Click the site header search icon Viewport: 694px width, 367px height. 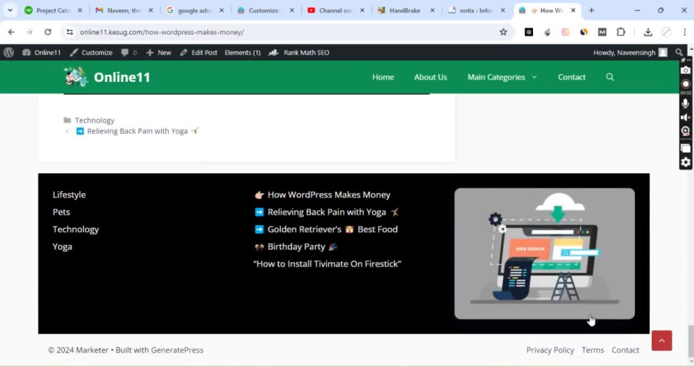tap(610, 77)
